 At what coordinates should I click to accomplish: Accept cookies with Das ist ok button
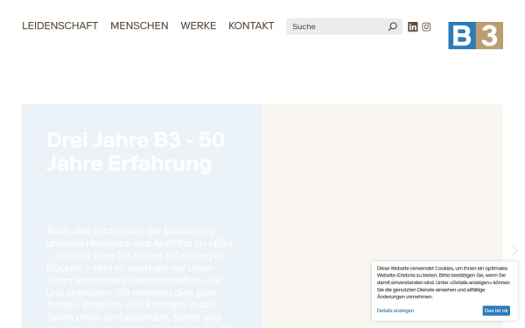click(x=496, y=311)
